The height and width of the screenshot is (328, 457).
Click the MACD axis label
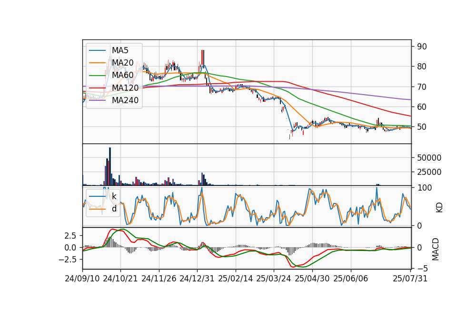436,250
